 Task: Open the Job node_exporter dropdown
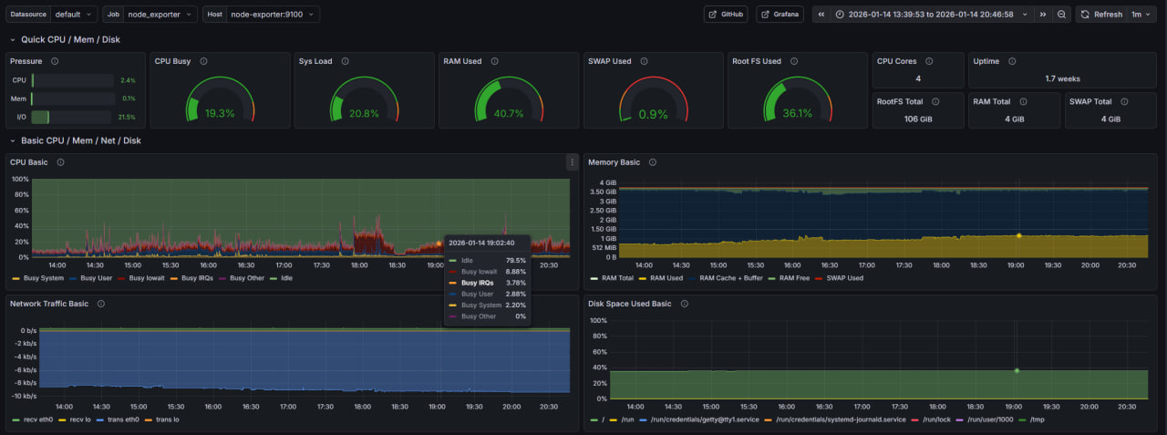click(x=160, y=15)
